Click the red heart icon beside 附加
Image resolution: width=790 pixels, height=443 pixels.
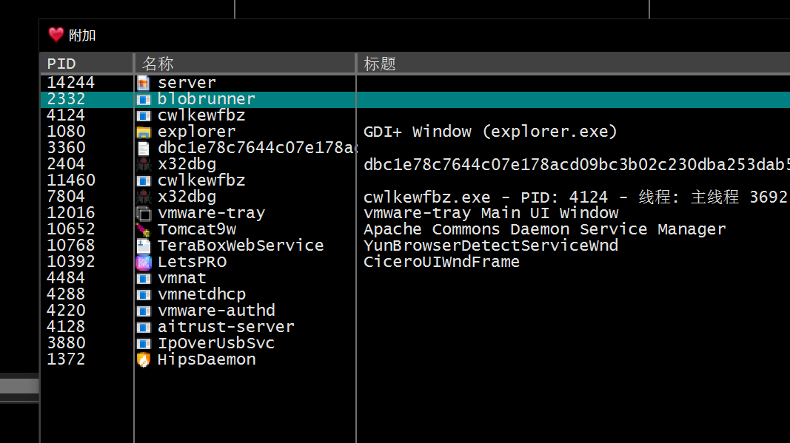tap(56, 35)
